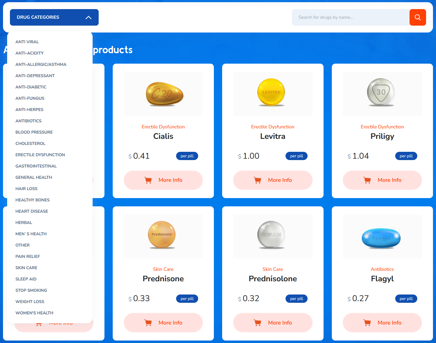Collapse the Drug Categories dropdown
436x343 pixels.
pyautogui.click(x=54, y=17)
